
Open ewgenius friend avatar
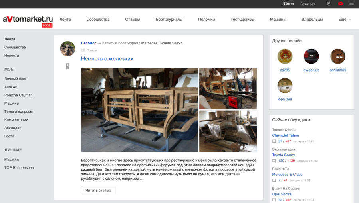[x=311, y=56]
